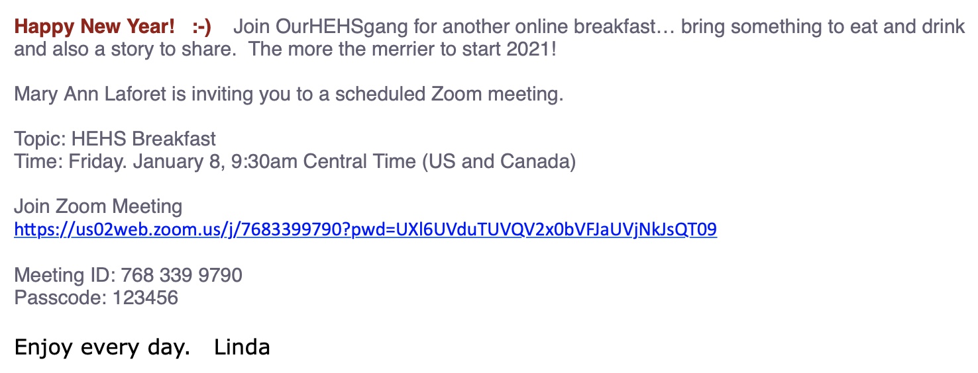978x373 pixels.
Task: Click the Passcode value 123456
Action: pyautogui.click(x=146, y=297)
